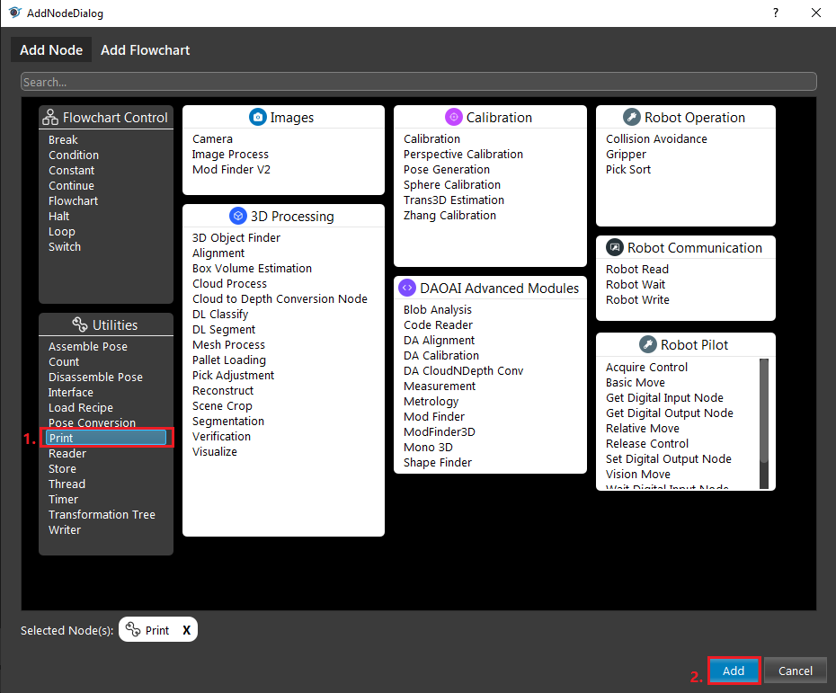Click the AddNodeDialog app icon in title bar
Screen dimensions: 836x693
[14, 13]
